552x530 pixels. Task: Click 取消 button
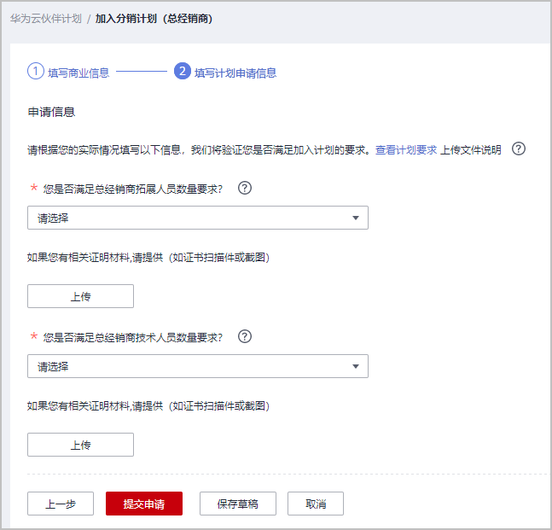(316, 504)
